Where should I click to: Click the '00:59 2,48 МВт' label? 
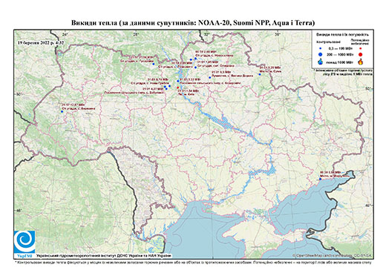pyautogui.click(x=206, y=52)
